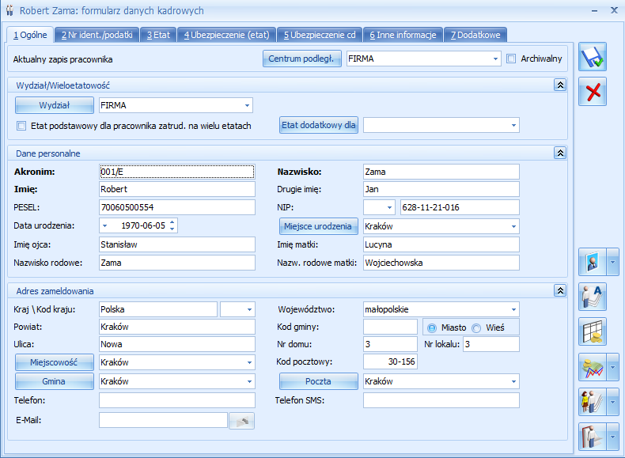Switch to the 2 Nr ident./podatki tab
This screenshot has width=625, height=458.
click(x=97, y=35)
